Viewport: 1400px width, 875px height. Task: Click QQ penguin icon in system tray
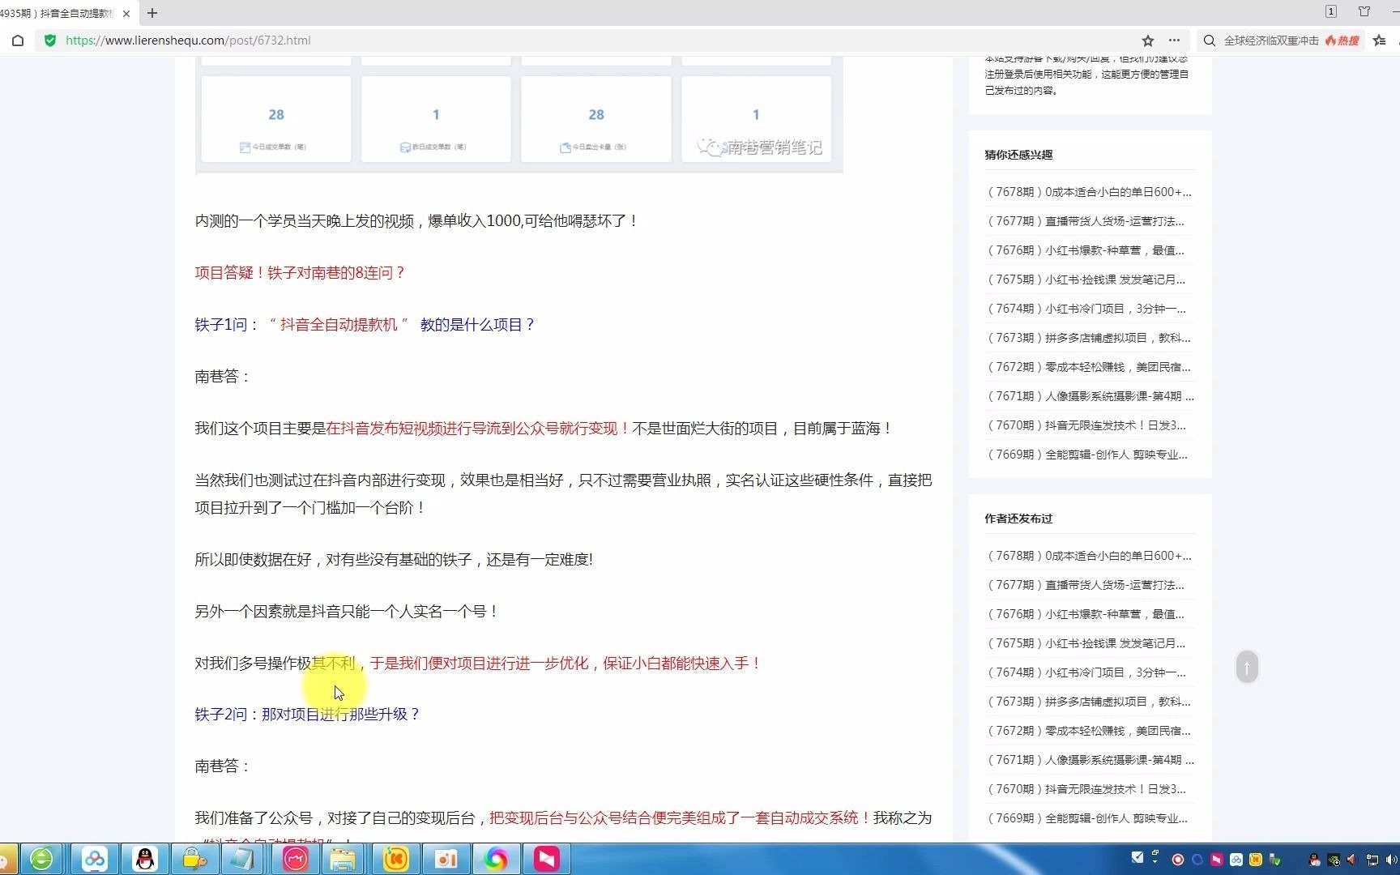point(1314,860)
